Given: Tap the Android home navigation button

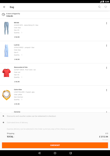Looking at the screenshot, I should pos(55,153).
